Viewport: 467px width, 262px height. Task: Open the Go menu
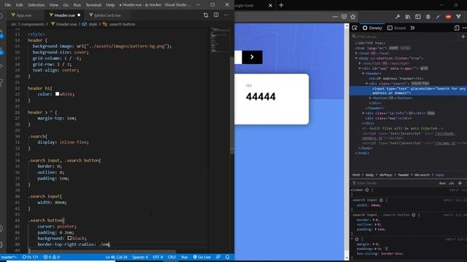66,5
